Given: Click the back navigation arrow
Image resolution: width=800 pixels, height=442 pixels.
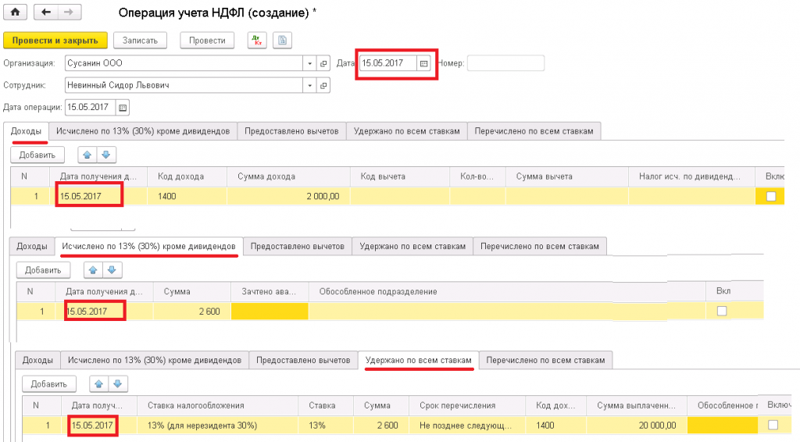Looking at the screenshot, I should pos(47,13).
